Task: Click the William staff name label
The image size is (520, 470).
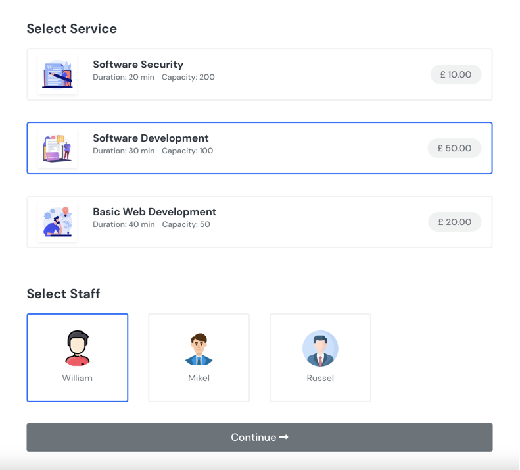Action: click(78, 378)
